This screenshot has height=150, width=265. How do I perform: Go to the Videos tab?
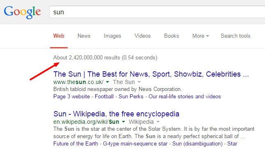(x=142, y=36)
